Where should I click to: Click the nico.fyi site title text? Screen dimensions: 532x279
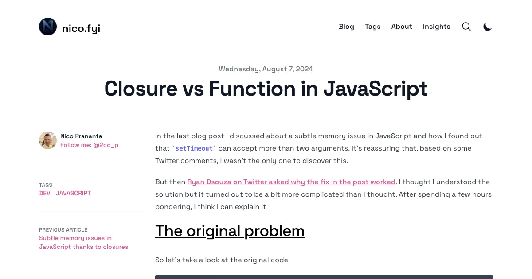[x=81, y=28]
